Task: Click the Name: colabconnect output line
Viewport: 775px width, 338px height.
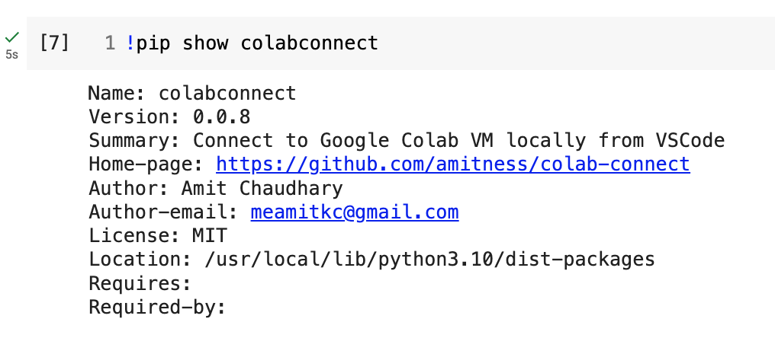Action: (x=192, y=94)
